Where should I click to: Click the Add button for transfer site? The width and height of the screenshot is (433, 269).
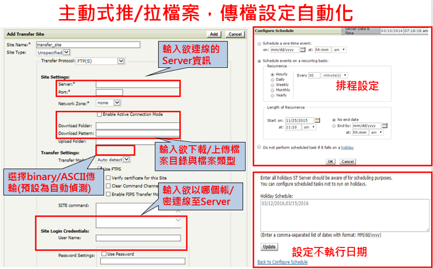click(x=213, y=35)
